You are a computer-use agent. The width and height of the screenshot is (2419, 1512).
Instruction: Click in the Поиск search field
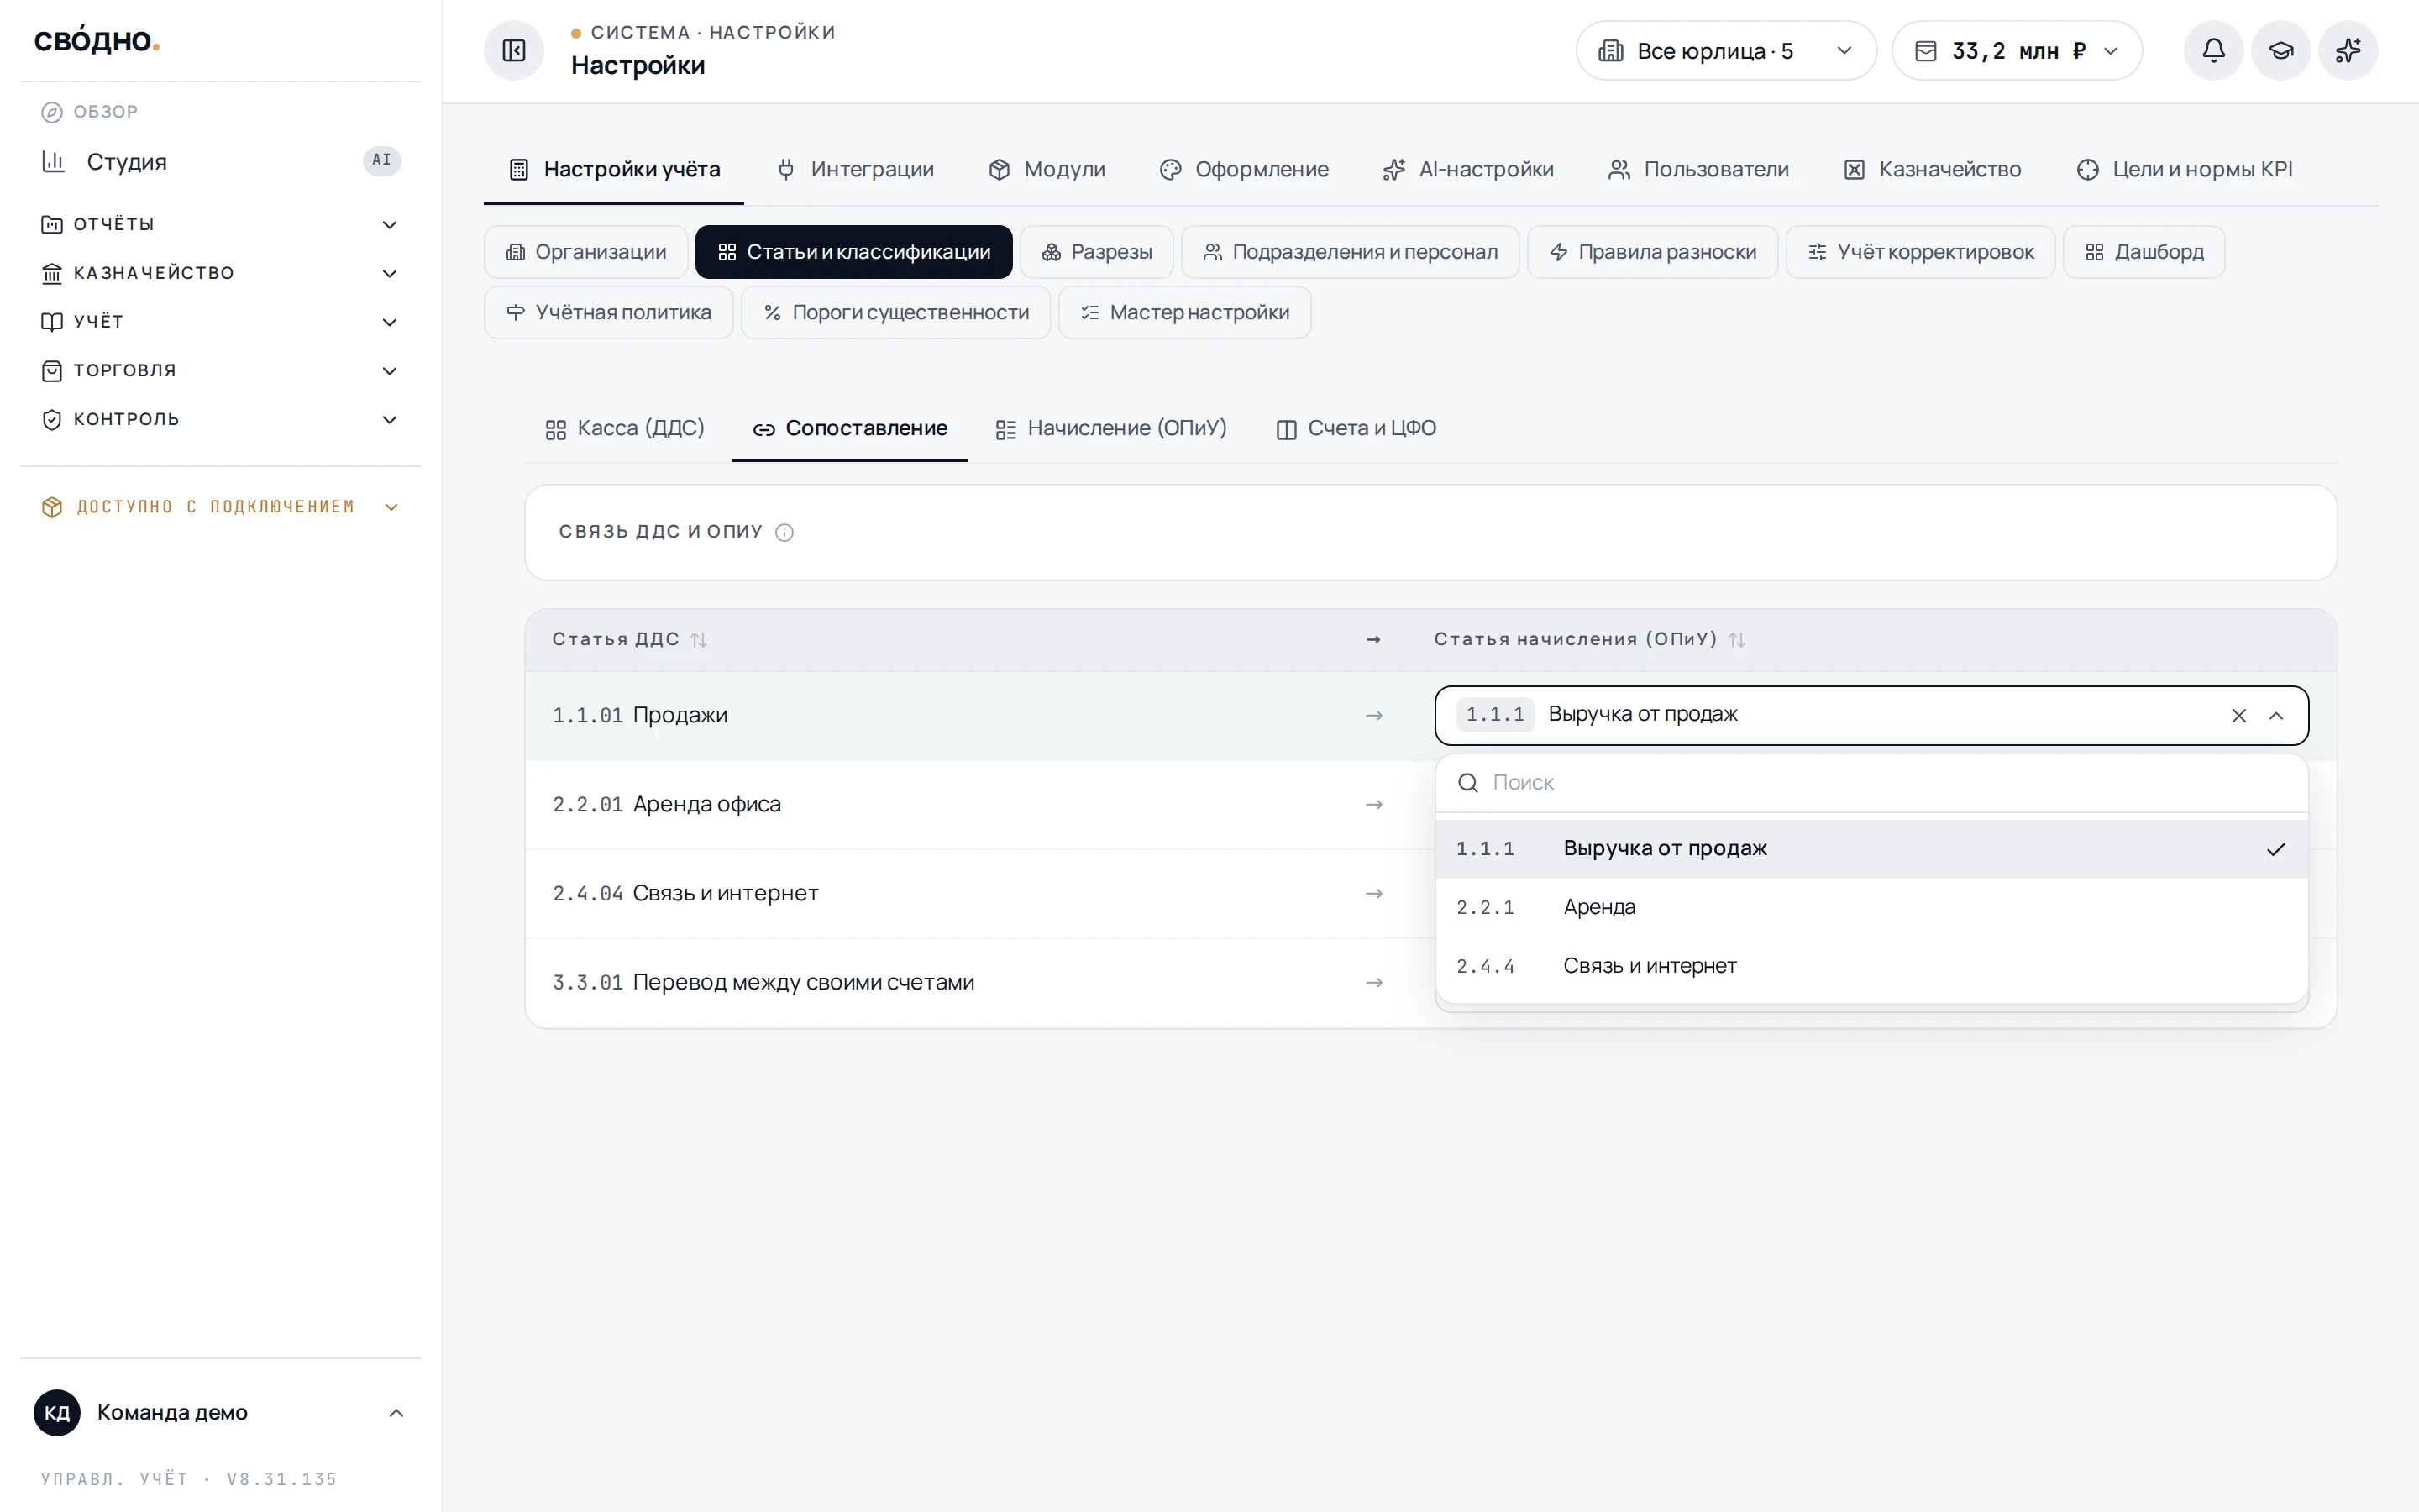pos(1871,783)
